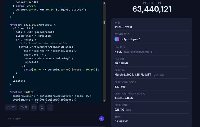Click the '1 year ago' text

pyautogui.click(x=158, y=75)
